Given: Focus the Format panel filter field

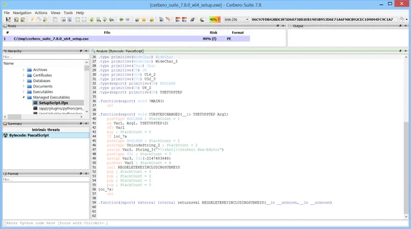Looking at the screenshot, I should coord(46,180).
